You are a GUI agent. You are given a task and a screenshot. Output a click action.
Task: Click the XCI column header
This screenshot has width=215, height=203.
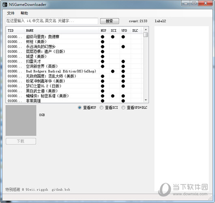114,30
